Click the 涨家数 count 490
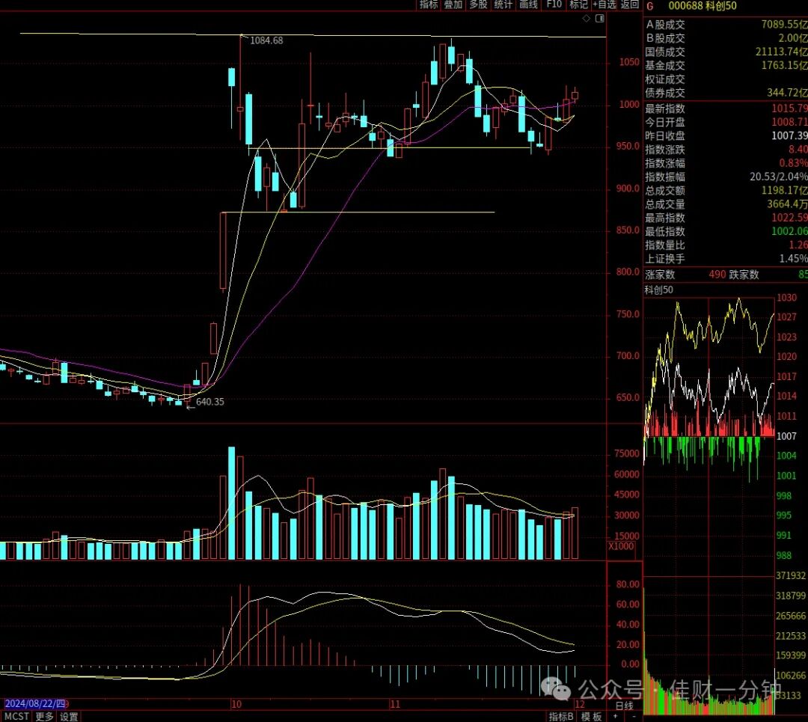Image resolution: width=808 pixels, height=722 pixels. [717, 275]
